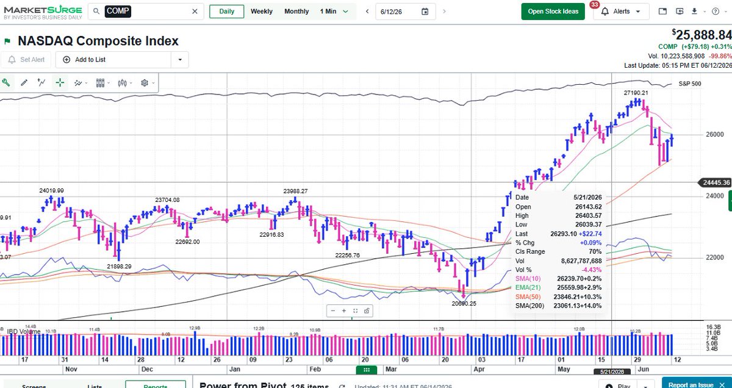This screenshot has width=732, height=388.
Task: Click the Set Alert button
Action: tap(26, 60)
